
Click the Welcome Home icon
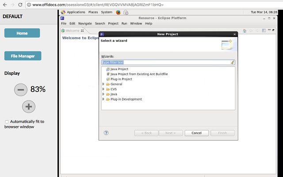coord(245,31)
